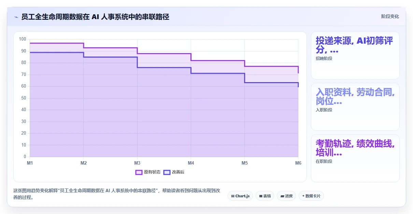
Task: Click the 表格 tag chip
Action: point(265,196)
